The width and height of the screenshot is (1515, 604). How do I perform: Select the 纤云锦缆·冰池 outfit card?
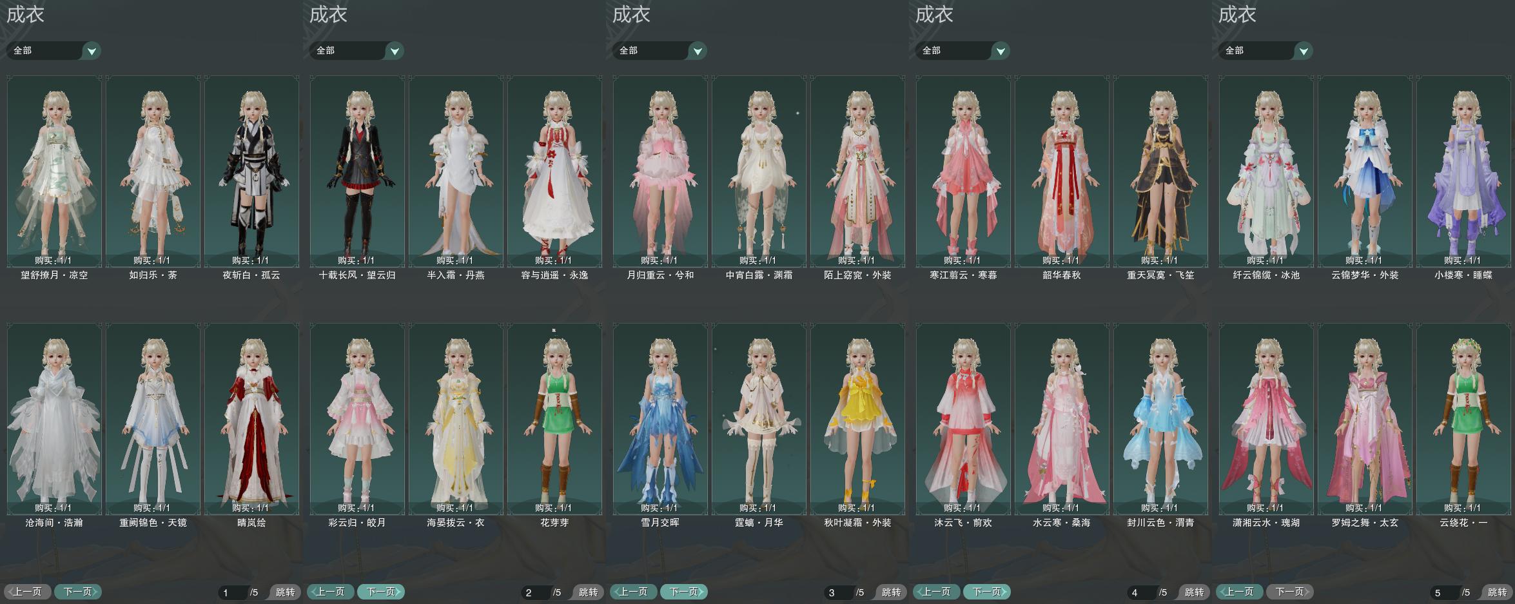1267,171
